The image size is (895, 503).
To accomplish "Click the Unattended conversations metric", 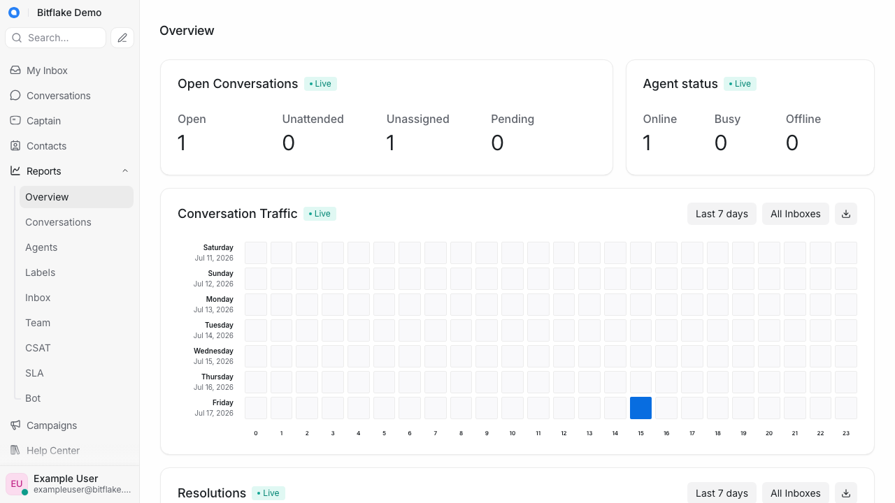I will click(x=313, y=132).
